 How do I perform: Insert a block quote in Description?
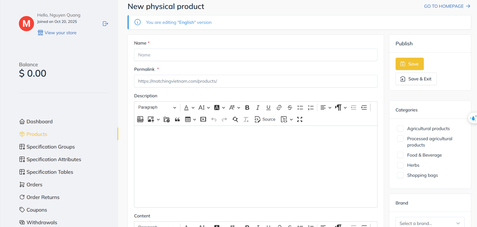177,119
